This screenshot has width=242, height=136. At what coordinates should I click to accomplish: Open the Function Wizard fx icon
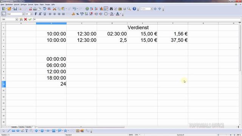pyautogui.click(x=21, y=19)
